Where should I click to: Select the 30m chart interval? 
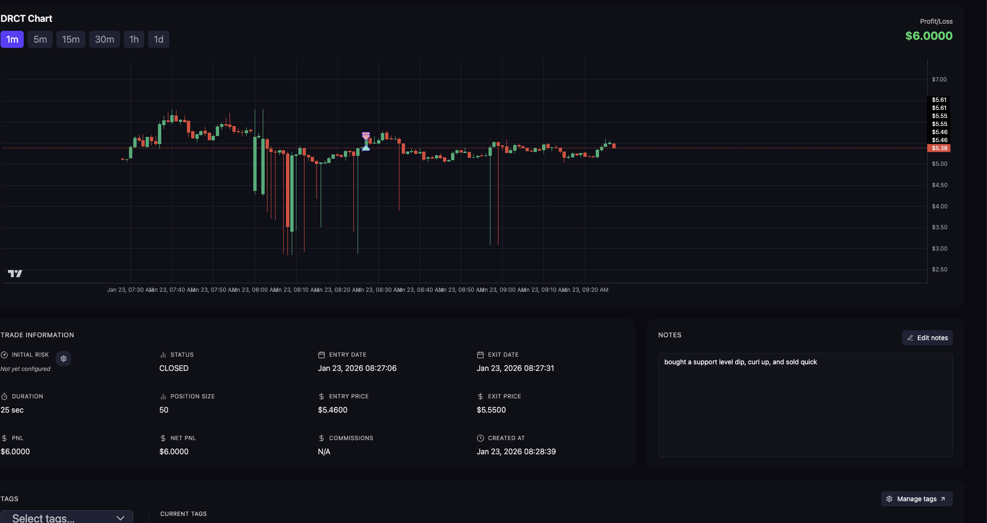(x=104, y=39)
